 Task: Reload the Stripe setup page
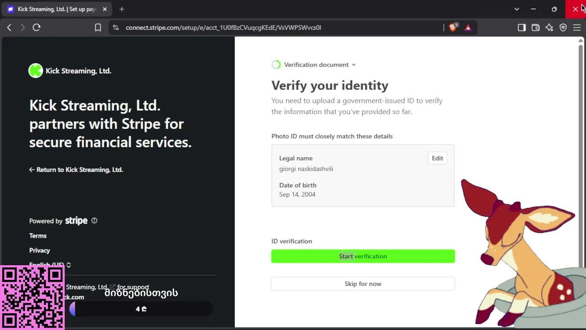tap(37, 27)
